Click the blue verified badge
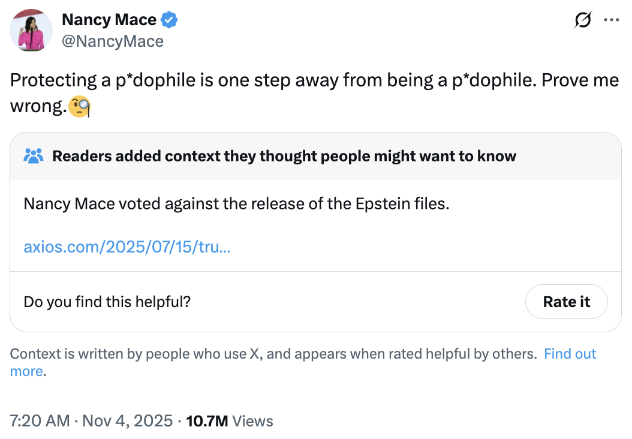 click(x=169, y=20)
